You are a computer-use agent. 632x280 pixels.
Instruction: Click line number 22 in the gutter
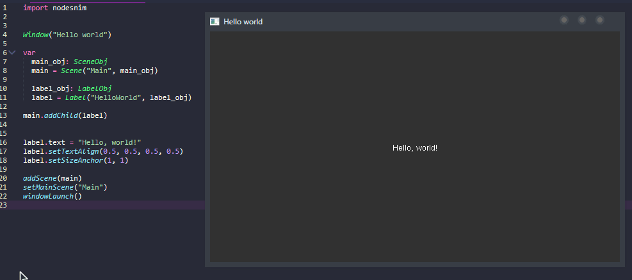pos(4,196)
